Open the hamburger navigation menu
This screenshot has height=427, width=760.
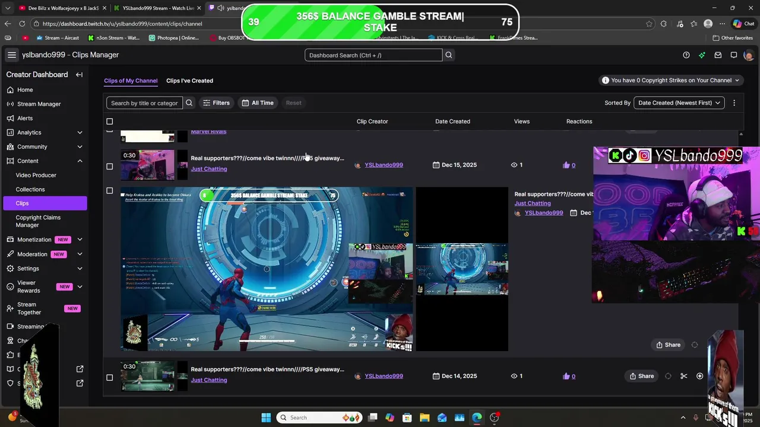[11, 55]
